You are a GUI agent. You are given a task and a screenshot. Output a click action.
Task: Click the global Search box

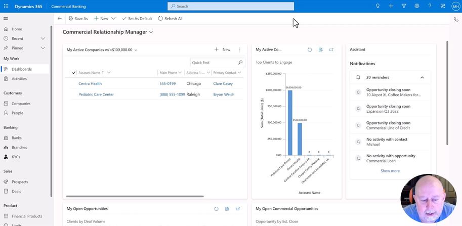pyautogui.click(x=231, y=6)
